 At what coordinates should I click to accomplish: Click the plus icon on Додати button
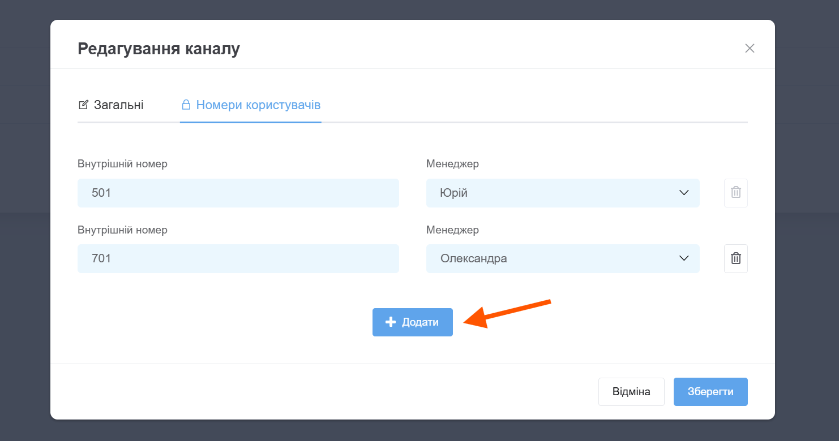(390, 322)
